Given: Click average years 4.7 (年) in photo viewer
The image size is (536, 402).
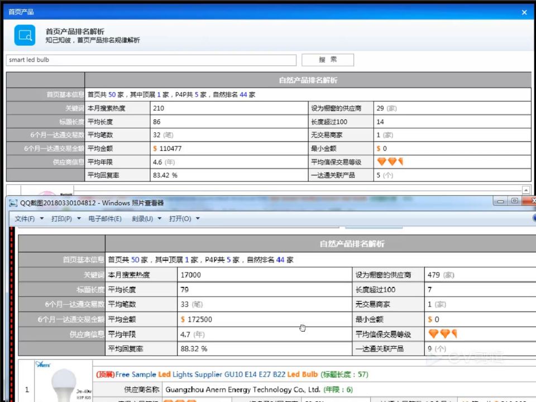Looking at the screenshot, I should pos(193,334).
